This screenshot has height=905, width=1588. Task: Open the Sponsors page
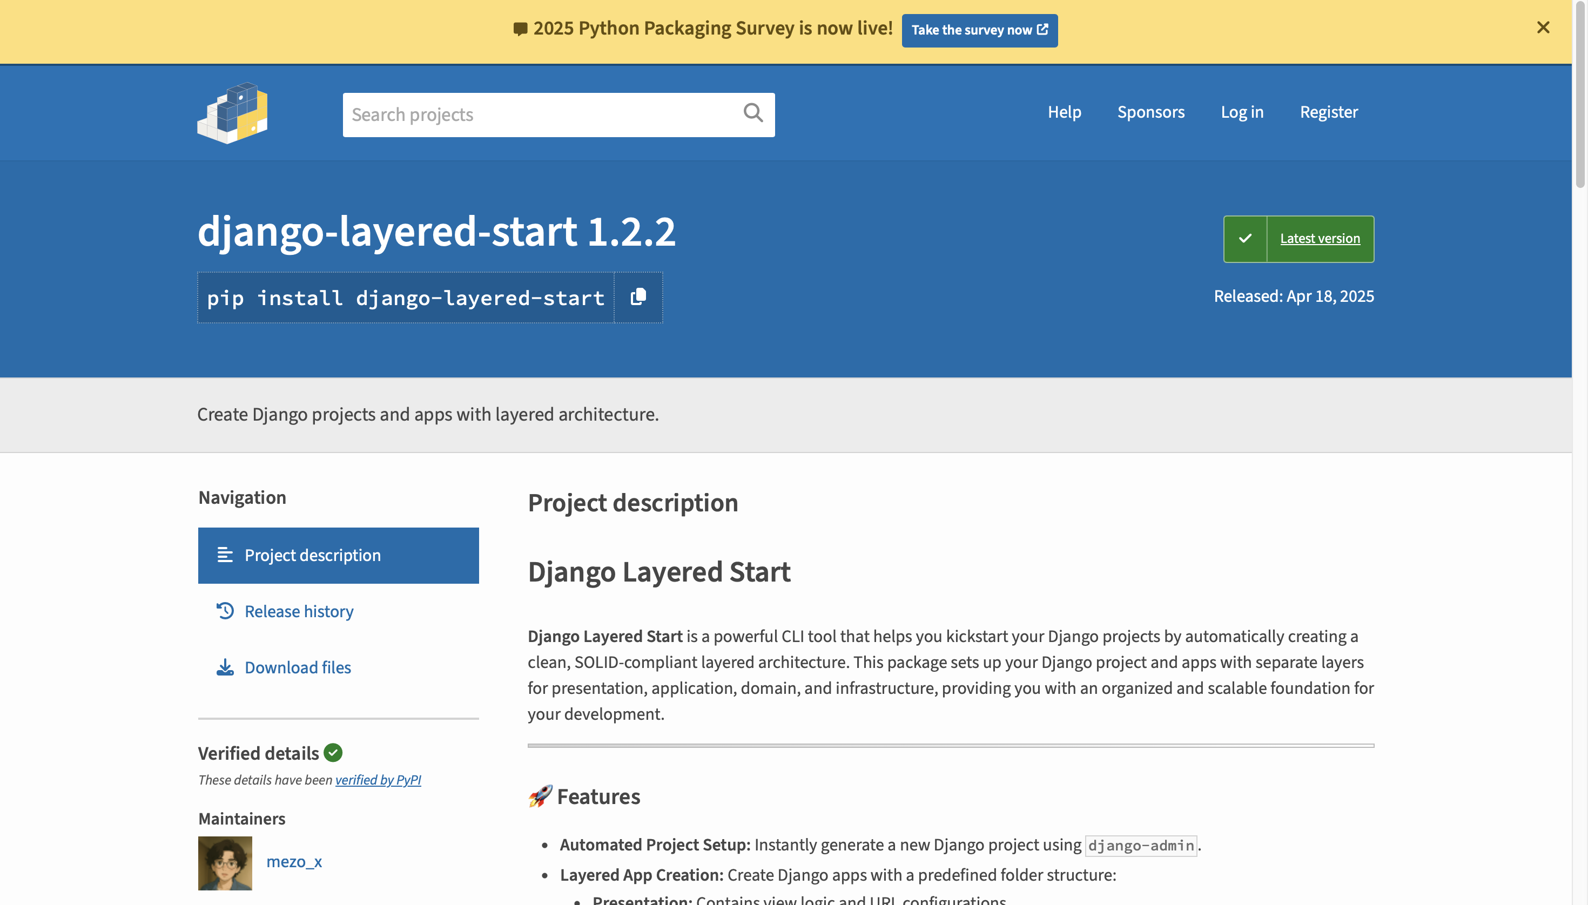[1150, 112]
